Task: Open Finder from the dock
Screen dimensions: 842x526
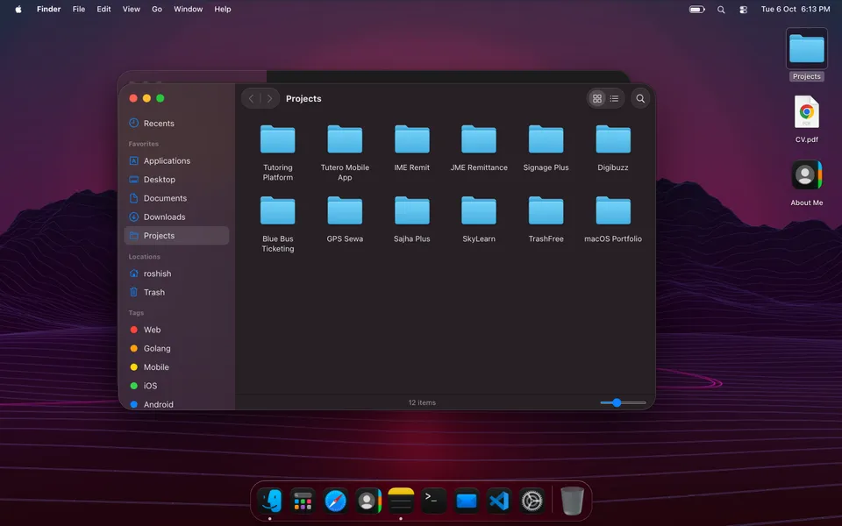Action: click(x=269, y=501)
